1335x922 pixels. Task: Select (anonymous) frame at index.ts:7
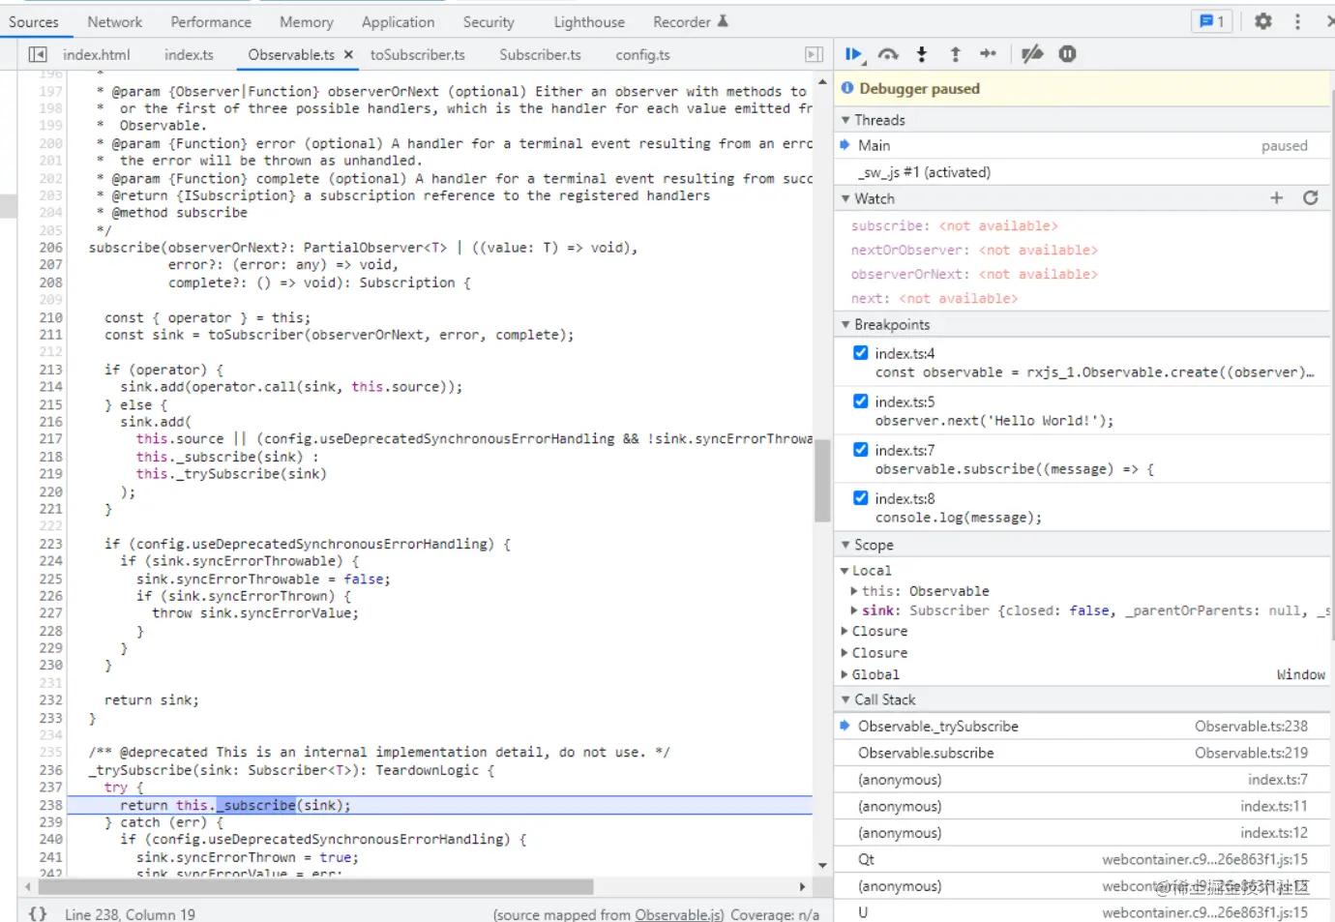tap(1082, 780)
